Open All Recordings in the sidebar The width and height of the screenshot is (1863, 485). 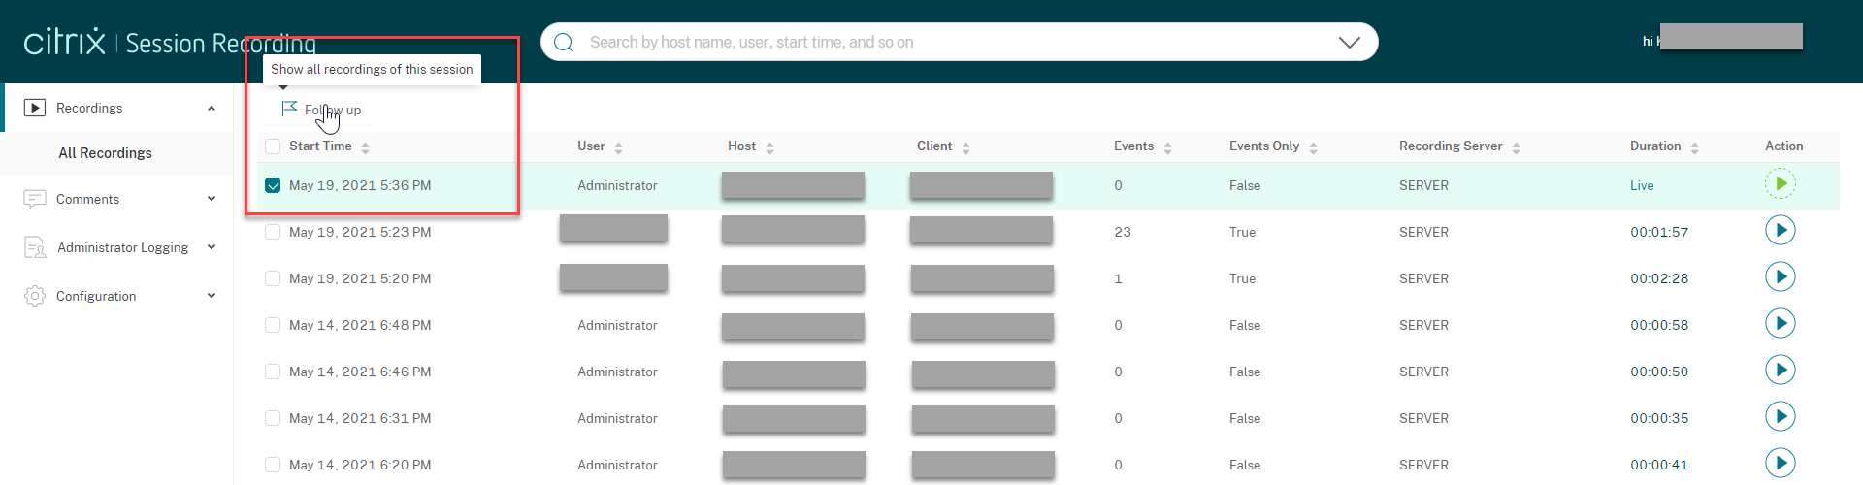(105, 153)
